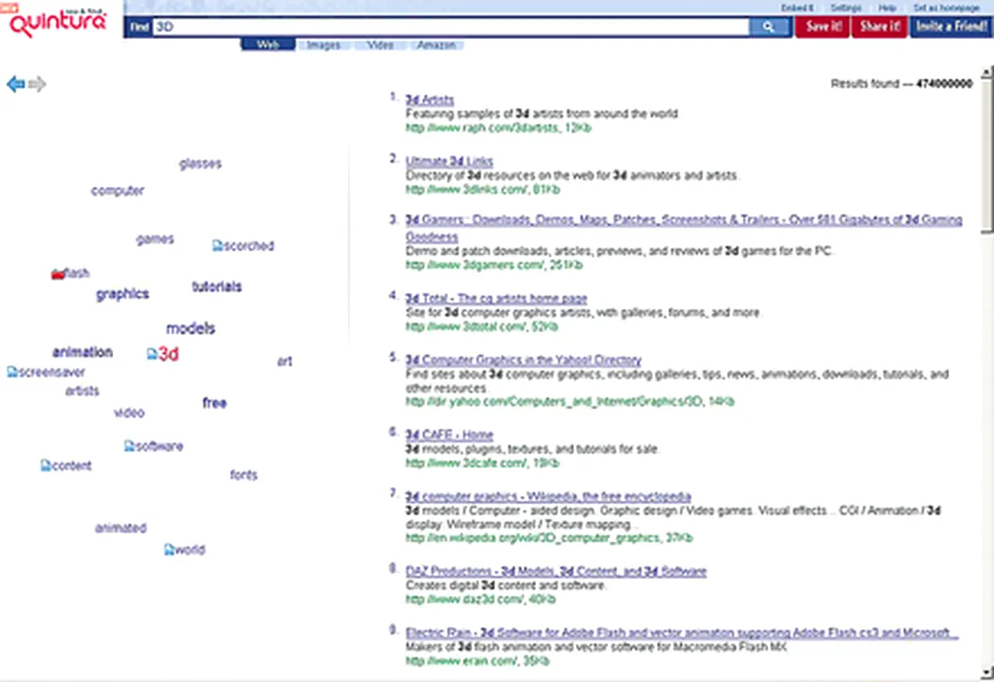Click the search input field containing 3D
The image size is (994, 682).
(451, 26)
